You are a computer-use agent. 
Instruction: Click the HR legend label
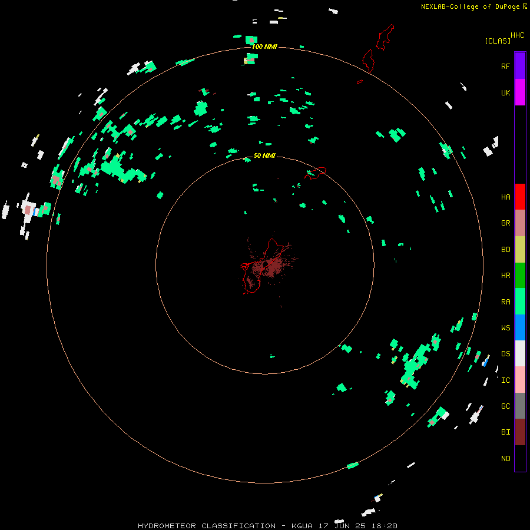505,275
